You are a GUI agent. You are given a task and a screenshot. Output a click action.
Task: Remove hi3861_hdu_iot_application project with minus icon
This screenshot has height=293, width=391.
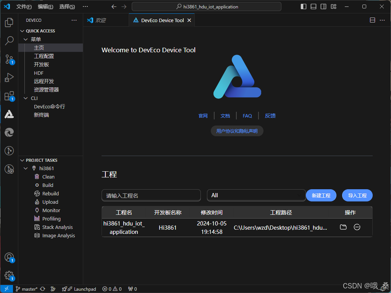pyautogui.click(x=357, y=227)
